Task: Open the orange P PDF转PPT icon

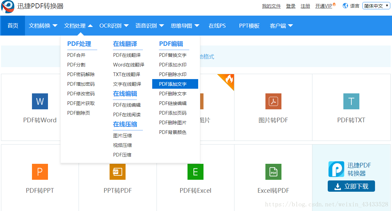Action: click(x=40, y=172)
